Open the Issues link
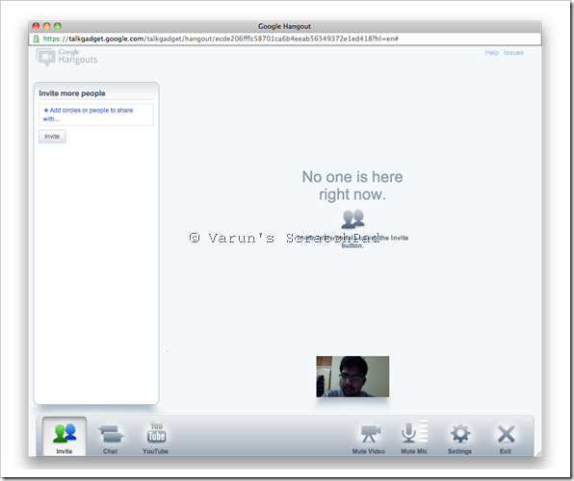 513,53
